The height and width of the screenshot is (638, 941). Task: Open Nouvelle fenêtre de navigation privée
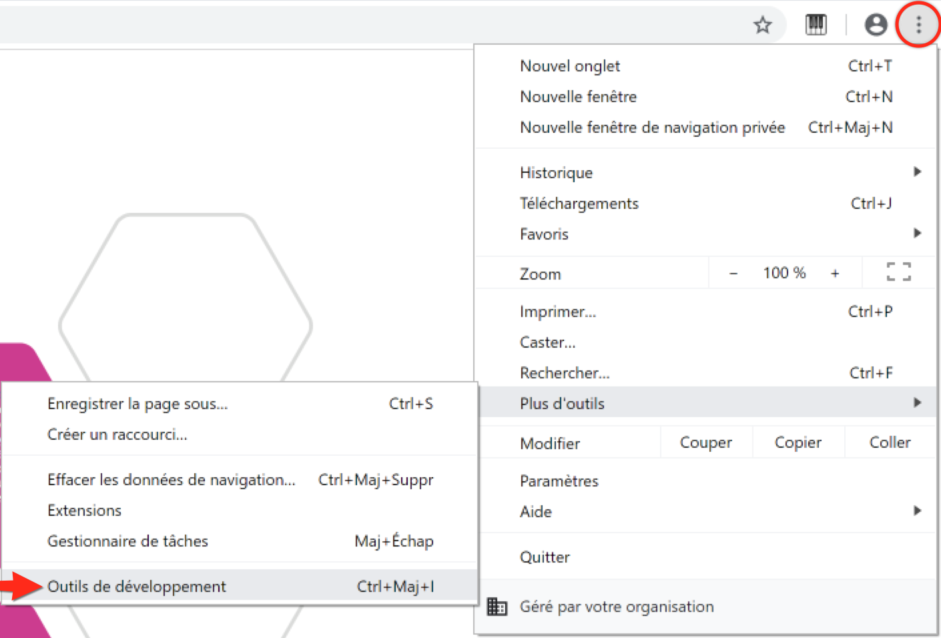(652, 127)
